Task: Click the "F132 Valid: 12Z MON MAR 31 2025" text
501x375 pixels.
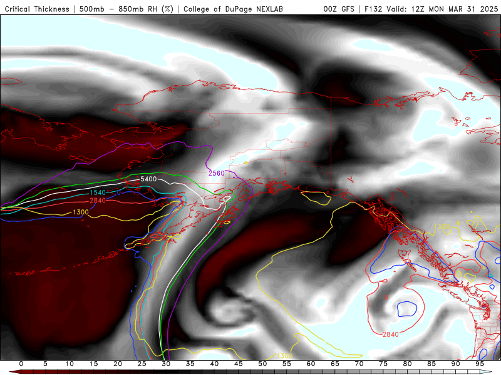Action: click(431, 9)
